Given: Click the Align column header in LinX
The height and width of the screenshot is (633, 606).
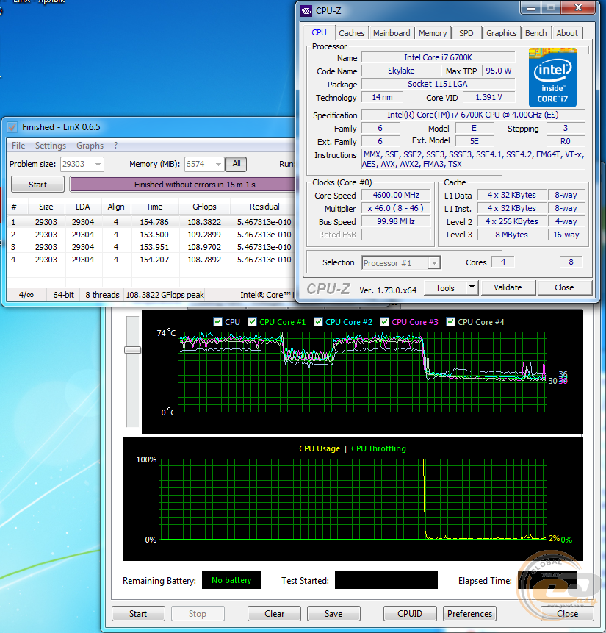Looking at the screenshot, I should pos(116,207).
